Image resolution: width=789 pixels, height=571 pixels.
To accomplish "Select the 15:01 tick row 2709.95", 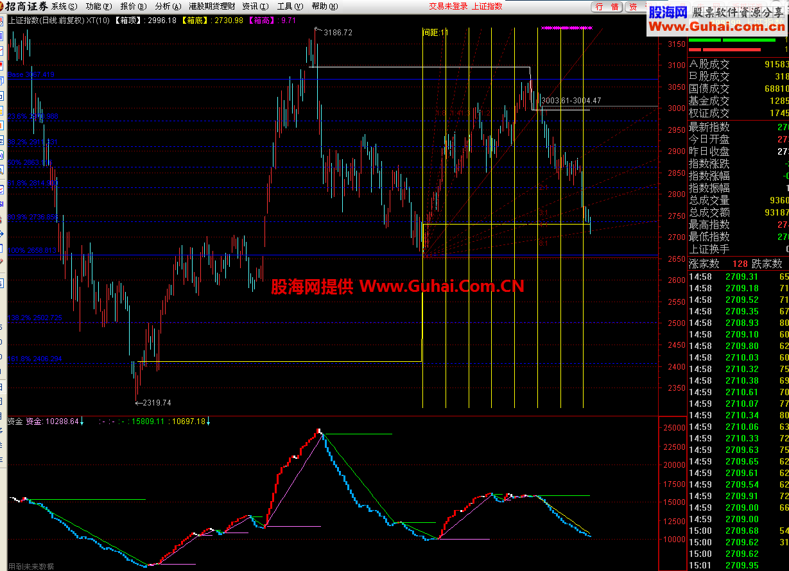I will [738, 565].
